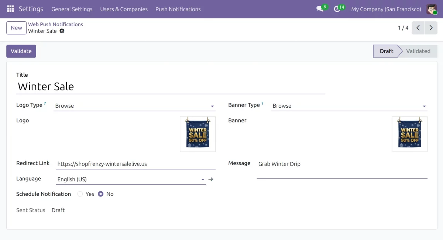Screen dimensions: 443x240
Task: Click the Settings app title
Action: click(31, 9)
